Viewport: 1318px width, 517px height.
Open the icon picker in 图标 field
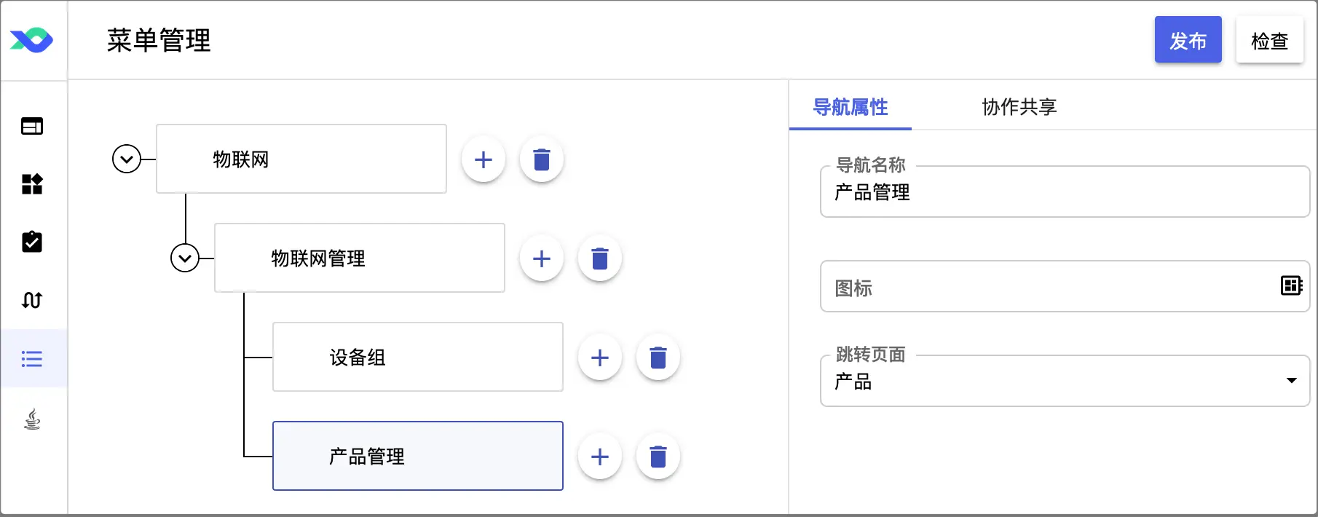coord(1291,285)
